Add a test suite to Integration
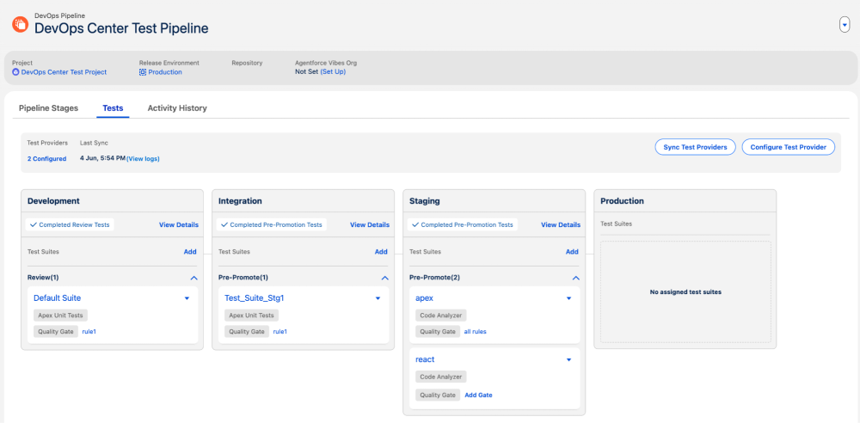The width and height of the screenshot is (860, 423). (381, 252)
